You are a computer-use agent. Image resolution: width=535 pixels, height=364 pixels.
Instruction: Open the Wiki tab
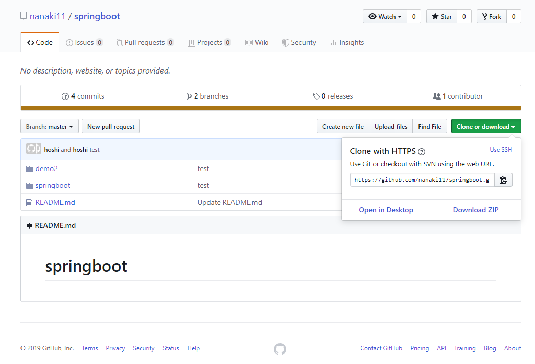tap(257, 42)
